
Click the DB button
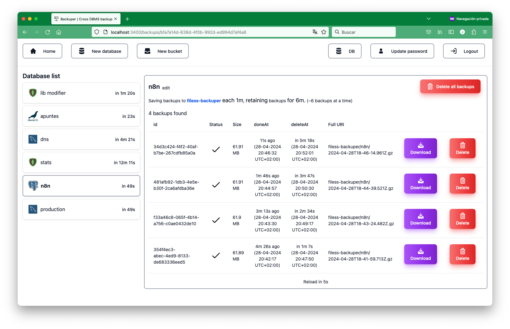(x=345, y=51)
